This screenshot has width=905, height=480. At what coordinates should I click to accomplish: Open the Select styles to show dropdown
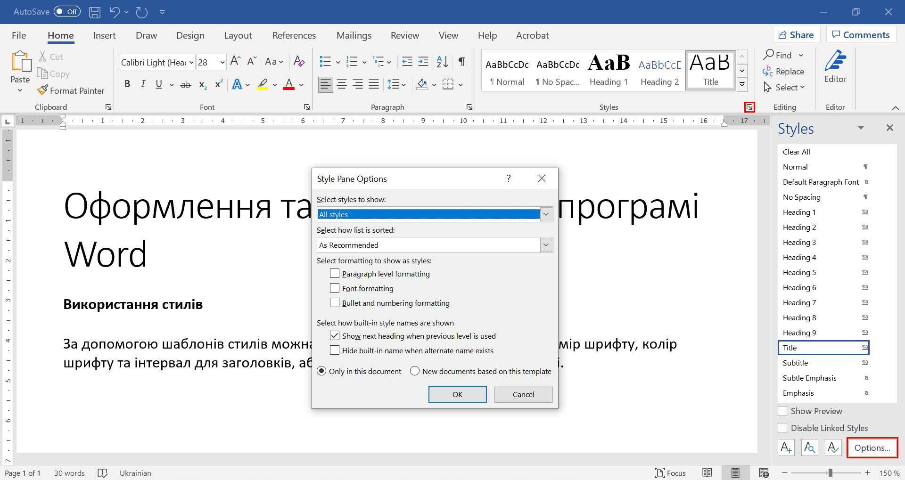(x=545, y=214)
